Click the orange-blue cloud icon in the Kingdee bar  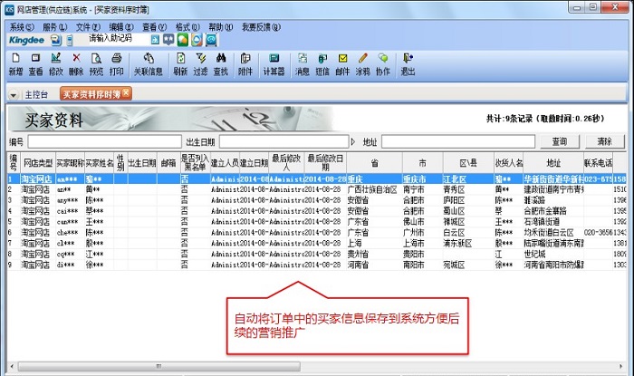pyautogui.click(x=197, y=39)
